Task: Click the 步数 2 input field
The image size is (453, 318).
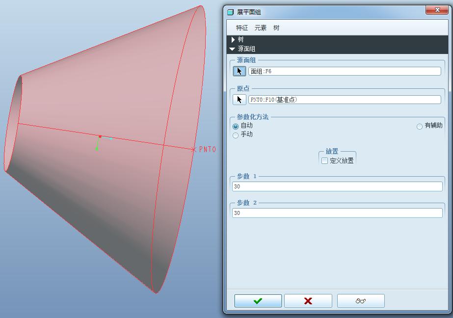Action: (x=337, y=212)
